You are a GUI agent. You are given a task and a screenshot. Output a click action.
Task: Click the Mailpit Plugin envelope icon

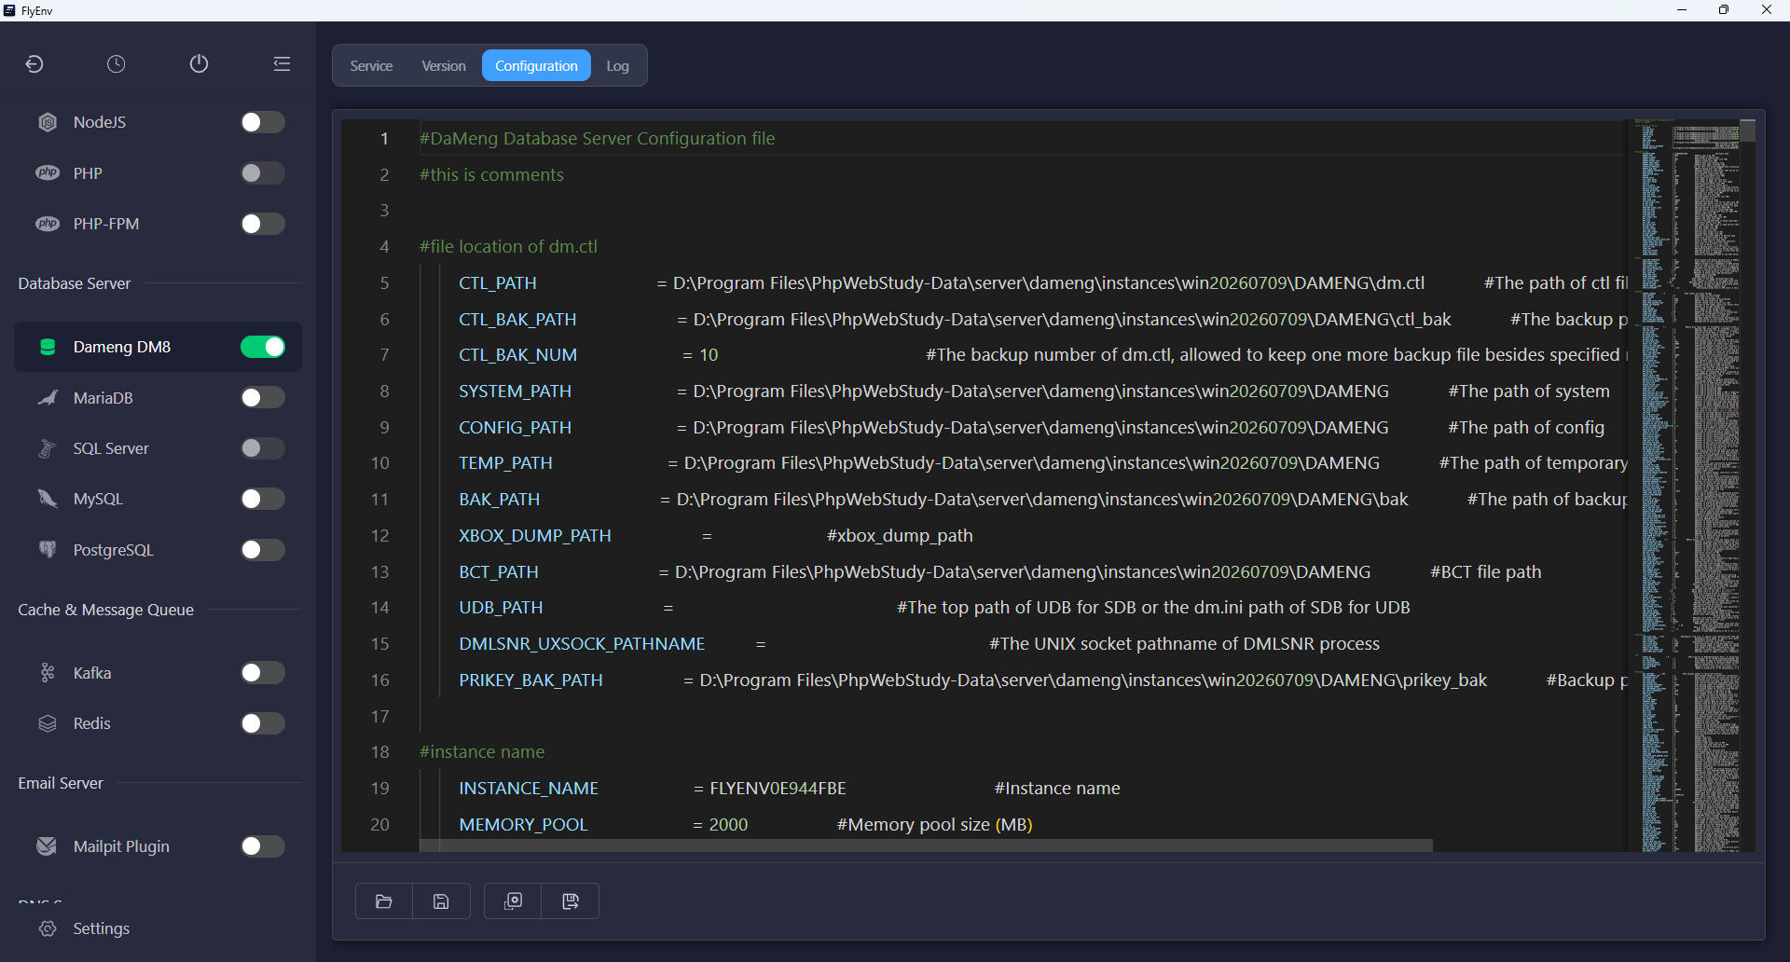click(x=48, y=846)
